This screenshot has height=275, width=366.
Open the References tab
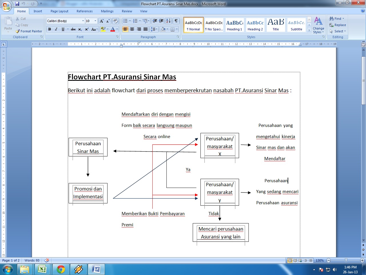85,11
